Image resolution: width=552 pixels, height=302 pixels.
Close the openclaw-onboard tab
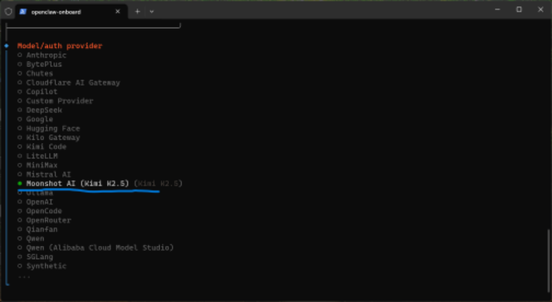tap(117, 11)
